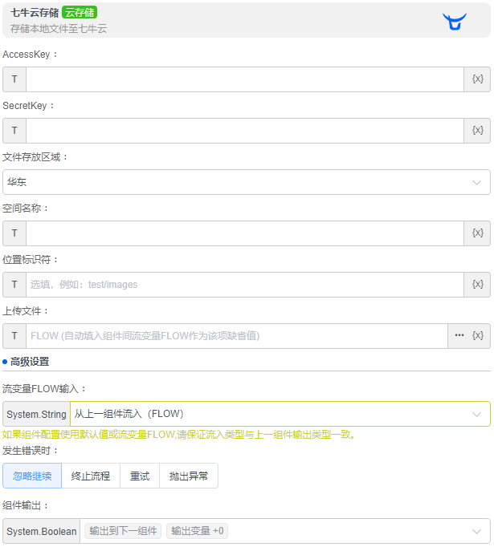Screen dimensions: 494x547
Task: Click the 七牛云存储 component title
Action: click(35, 13)
